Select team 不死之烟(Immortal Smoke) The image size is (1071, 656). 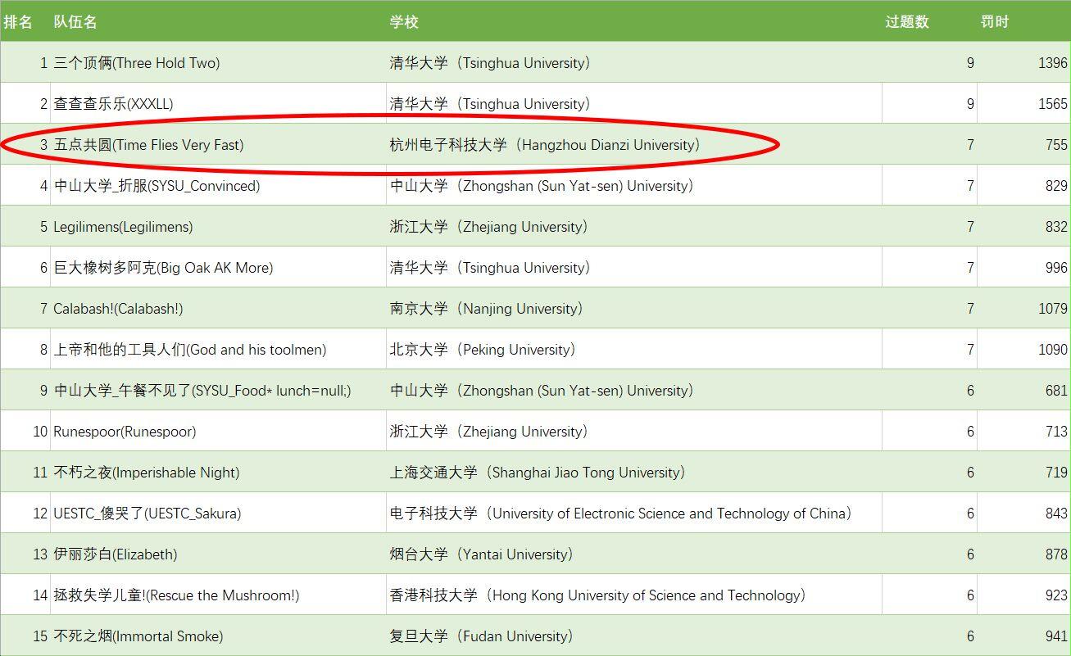tap(138, 636)
